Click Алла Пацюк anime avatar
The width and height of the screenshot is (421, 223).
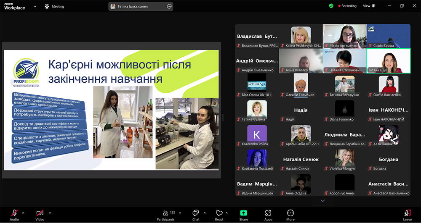[x=389, y=135]
